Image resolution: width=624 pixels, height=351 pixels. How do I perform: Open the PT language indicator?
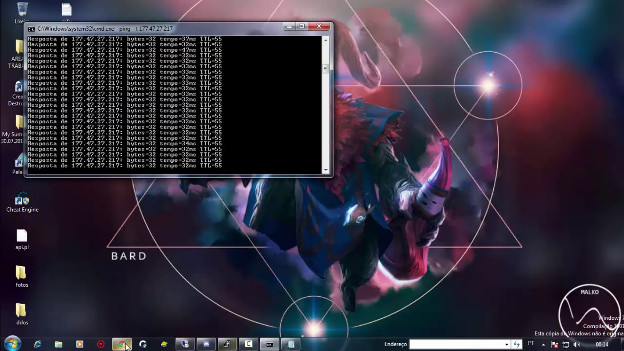pyautogui.click(x=531, y=344)
